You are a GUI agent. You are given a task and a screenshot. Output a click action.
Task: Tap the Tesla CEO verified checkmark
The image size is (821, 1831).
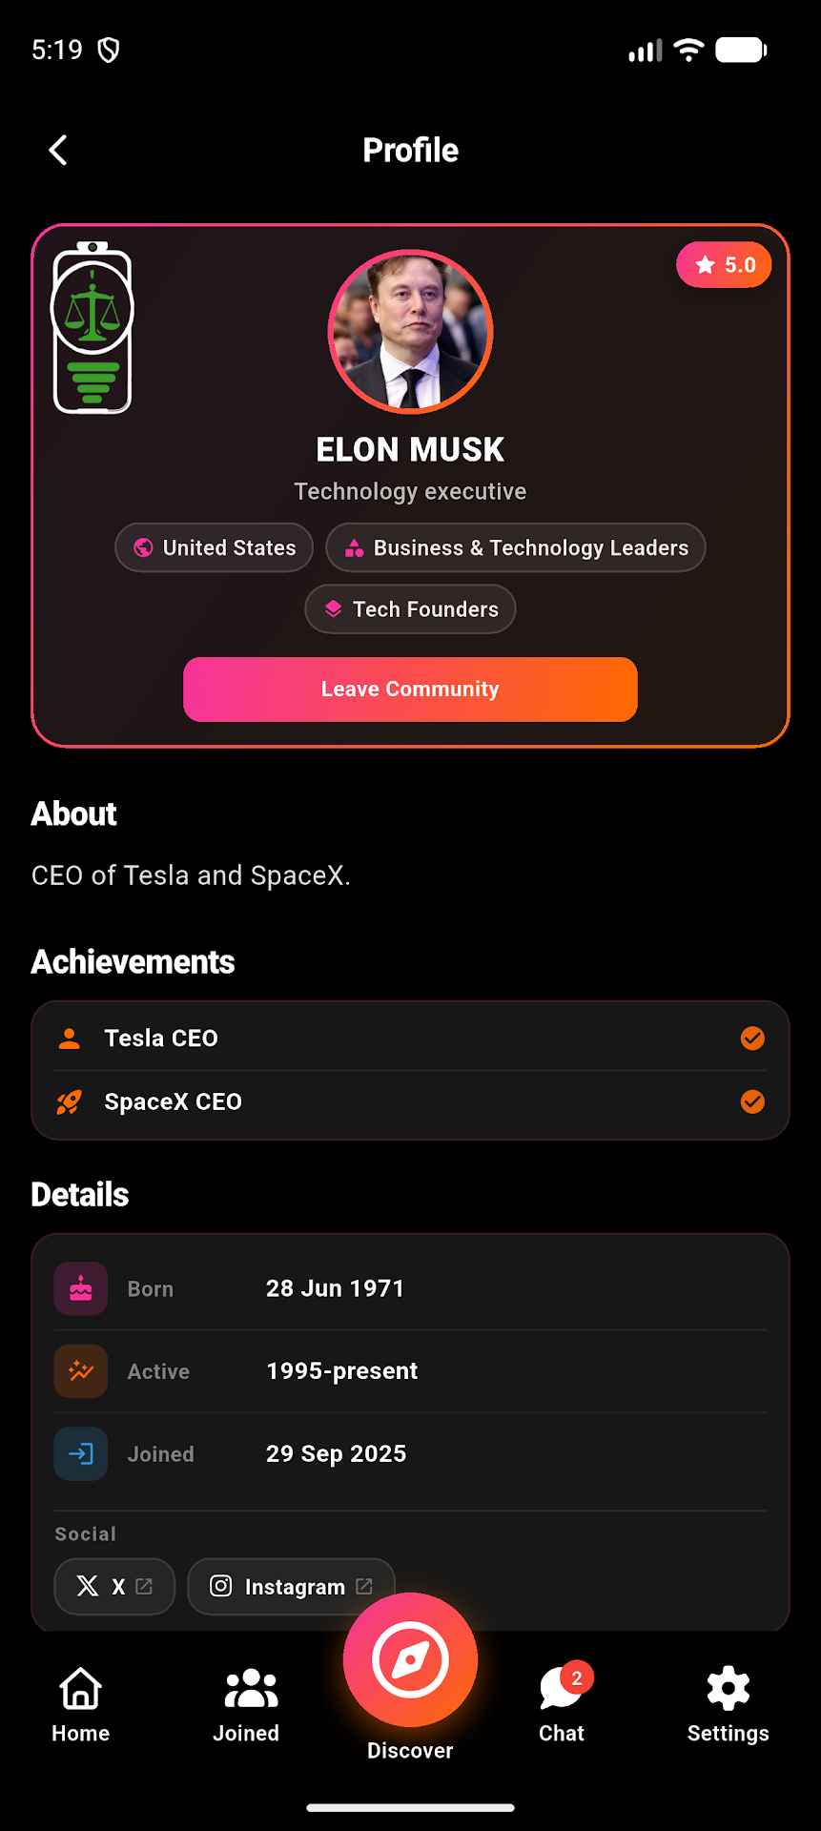pyautogui.click(x=752, y=1039)
